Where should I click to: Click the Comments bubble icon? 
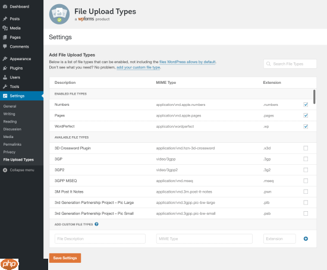coord(5,46)
